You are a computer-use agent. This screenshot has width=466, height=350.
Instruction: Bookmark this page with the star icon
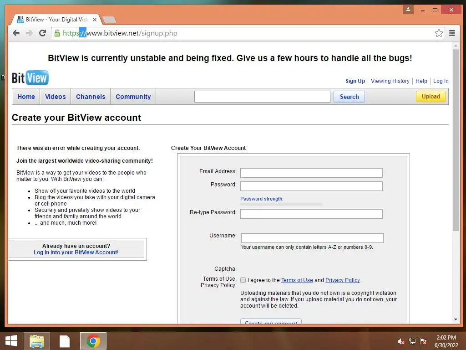point(439,33)
